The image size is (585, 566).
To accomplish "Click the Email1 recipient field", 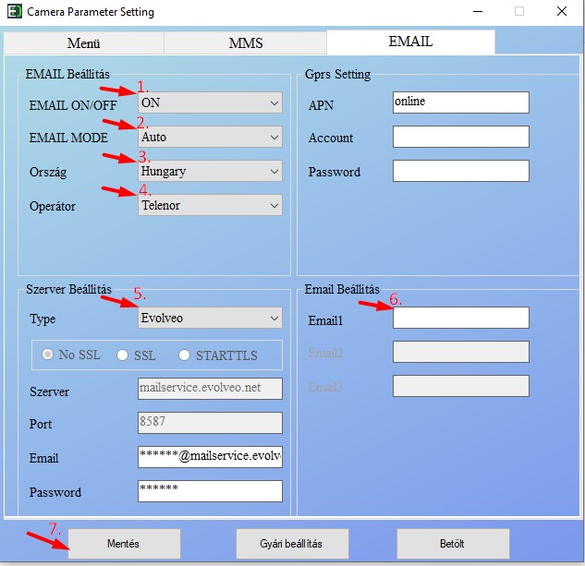I will [x=460, y=319].
